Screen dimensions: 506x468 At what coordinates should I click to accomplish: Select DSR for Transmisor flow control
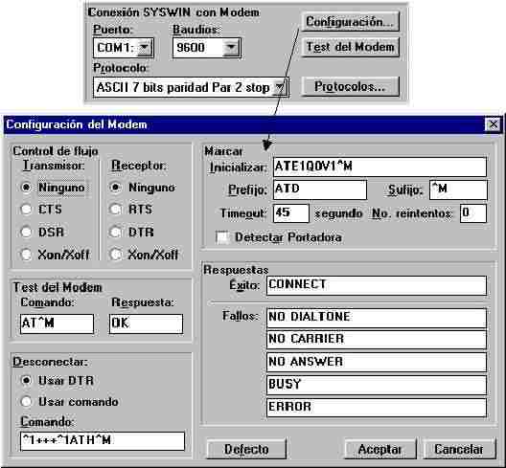26,232
